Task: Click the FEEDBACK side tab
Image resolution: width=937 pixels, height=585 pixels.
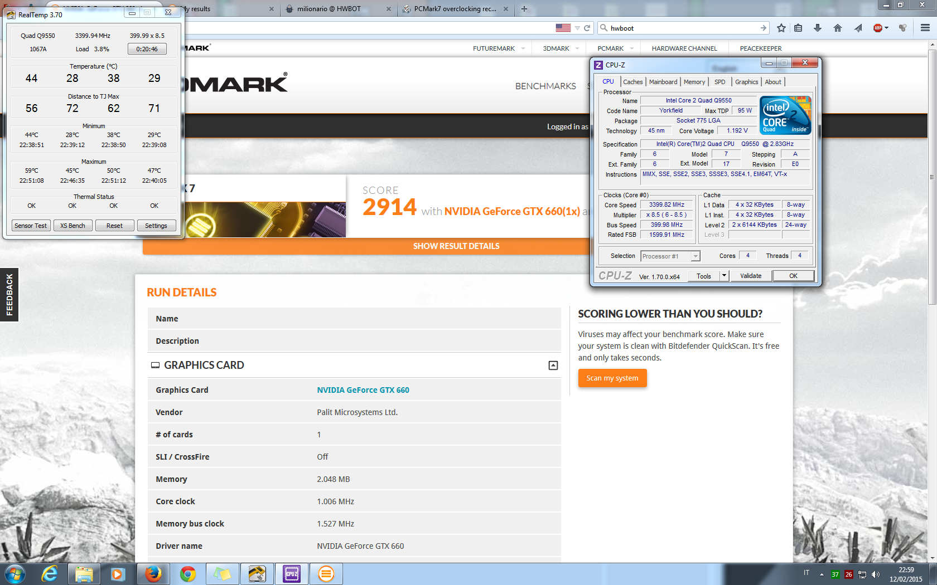Action: pyautogui.click(x=9, y=295)
